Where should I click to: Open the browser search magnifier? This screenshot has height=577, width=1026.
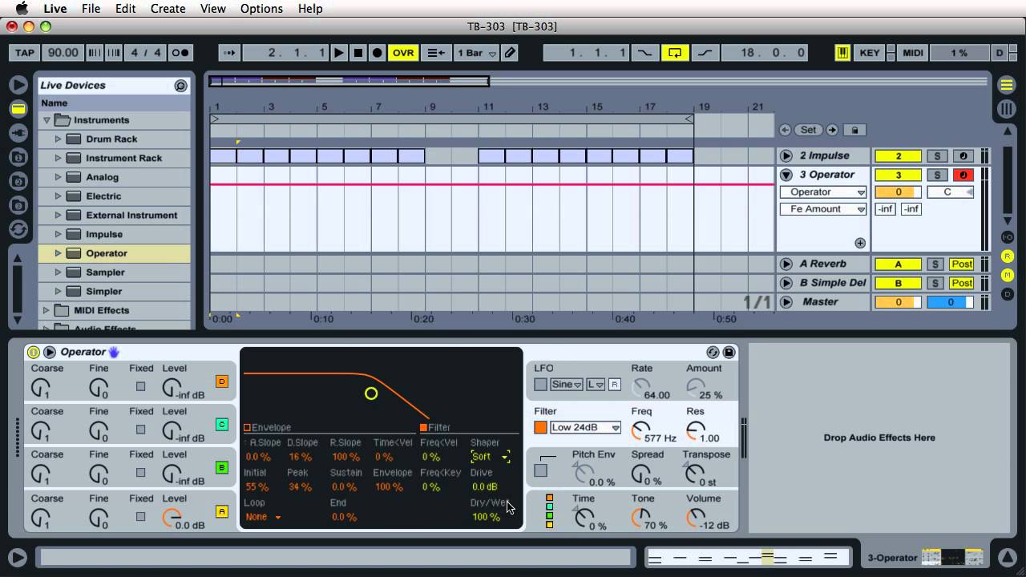(x=181, y=86)
